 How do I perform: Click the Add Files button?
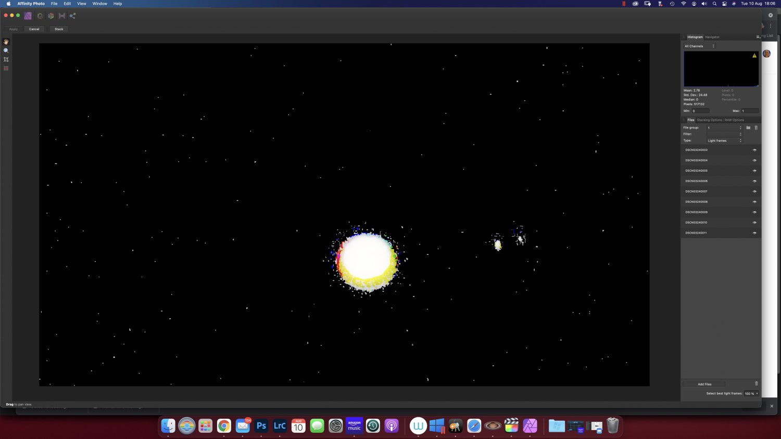click(x=704, y=384)
